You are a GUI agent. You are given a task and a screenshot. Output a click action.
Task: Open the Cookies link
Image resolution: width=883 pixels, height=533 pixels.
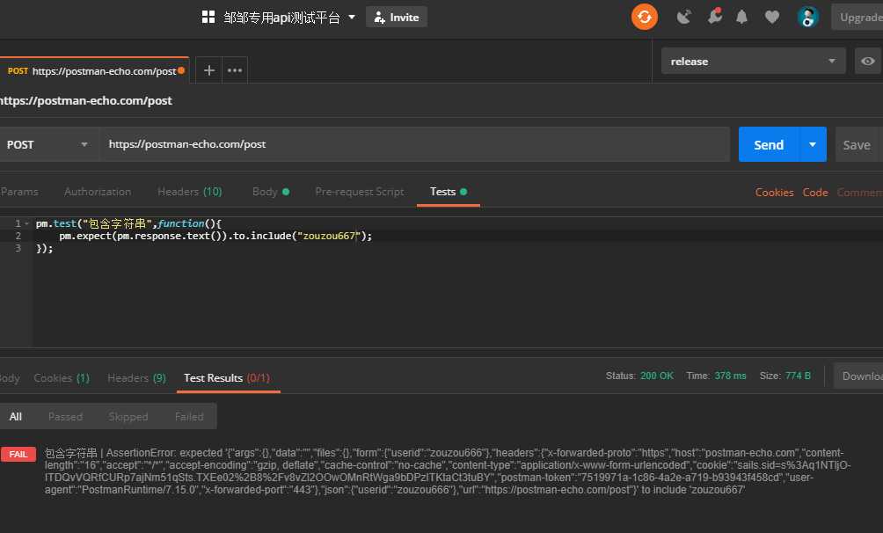774,192
